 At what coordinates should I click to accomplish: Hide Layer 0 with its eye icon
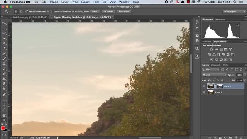point(204,92)
